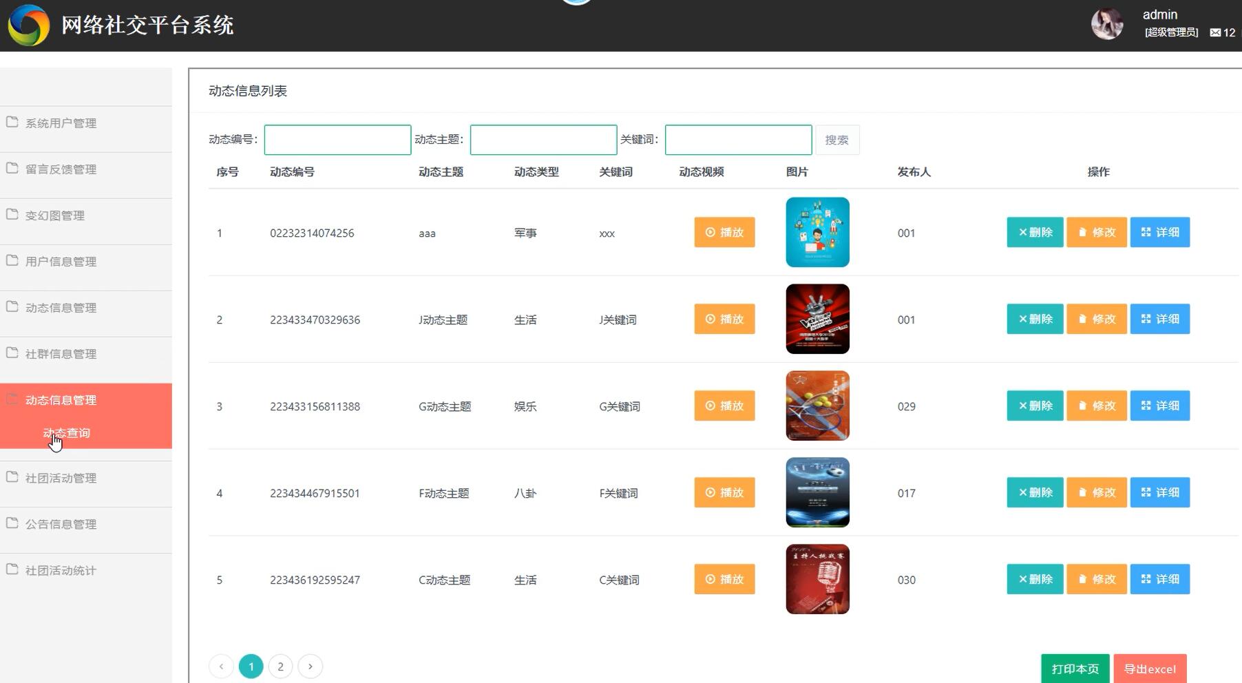This screenshot has height=683, width=1242.
Task: Click the folder icon beside 公告信息管理
Action: (x=12, y=523)
